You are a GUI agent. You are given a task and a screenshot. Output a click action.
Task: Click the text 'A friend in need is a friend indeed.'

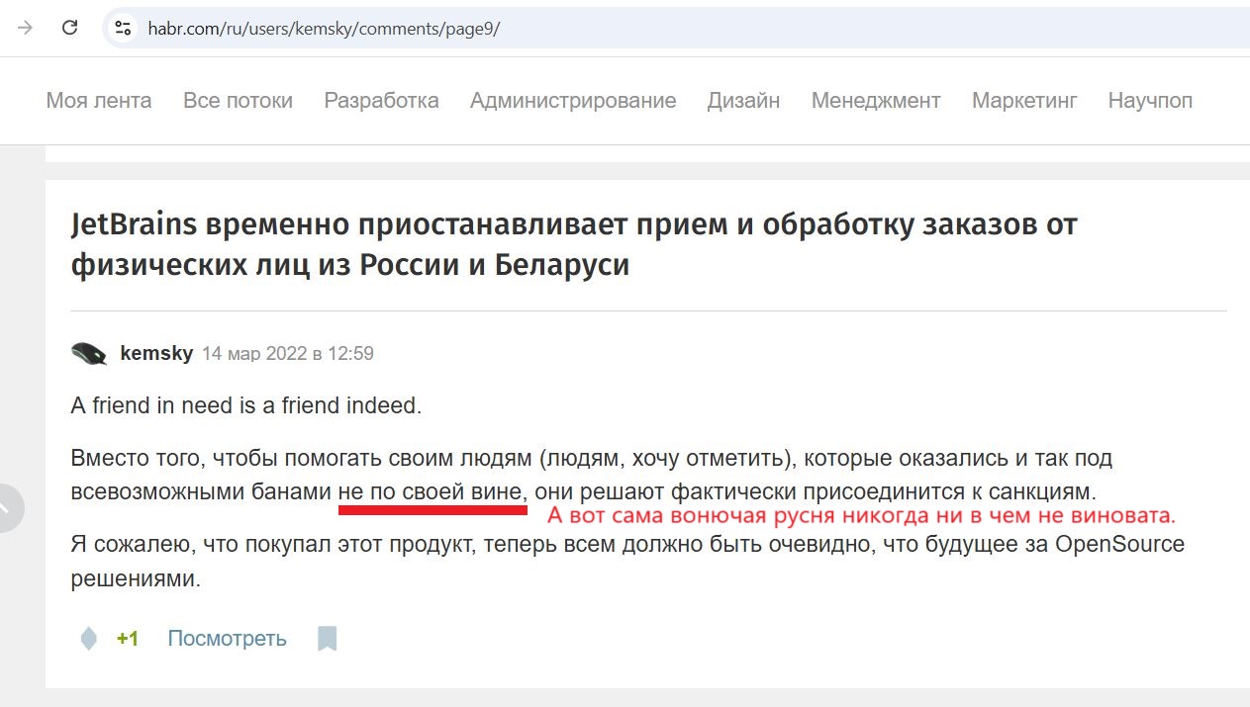click(x=246, y=406)
